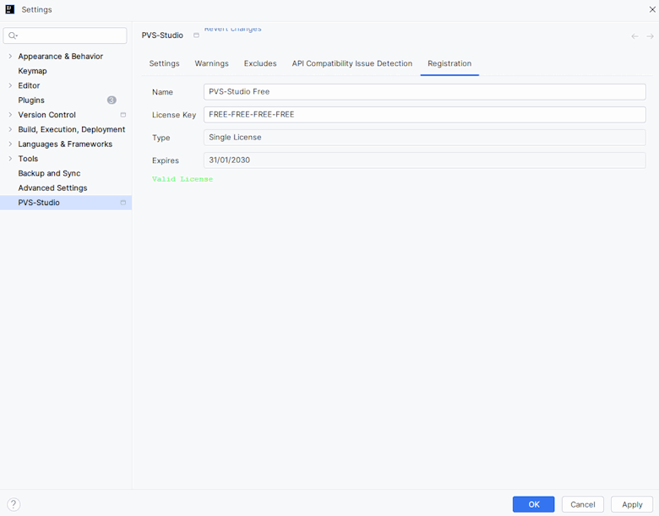Click project-level icon on PVS-Studio sidebar row
The image size is (659, 516).
pyautogui.click(x=123, y=203)
